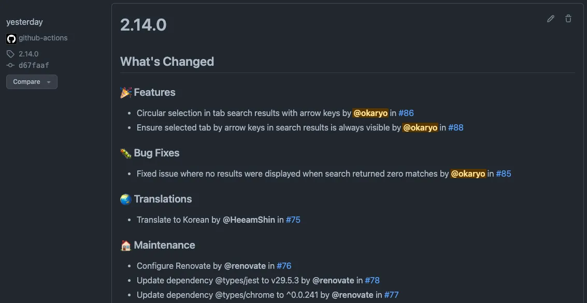Expand the Compare dropdown arrow
Image resolution: width=587 pixels, height=303 pixels.
tap(49, 81)
